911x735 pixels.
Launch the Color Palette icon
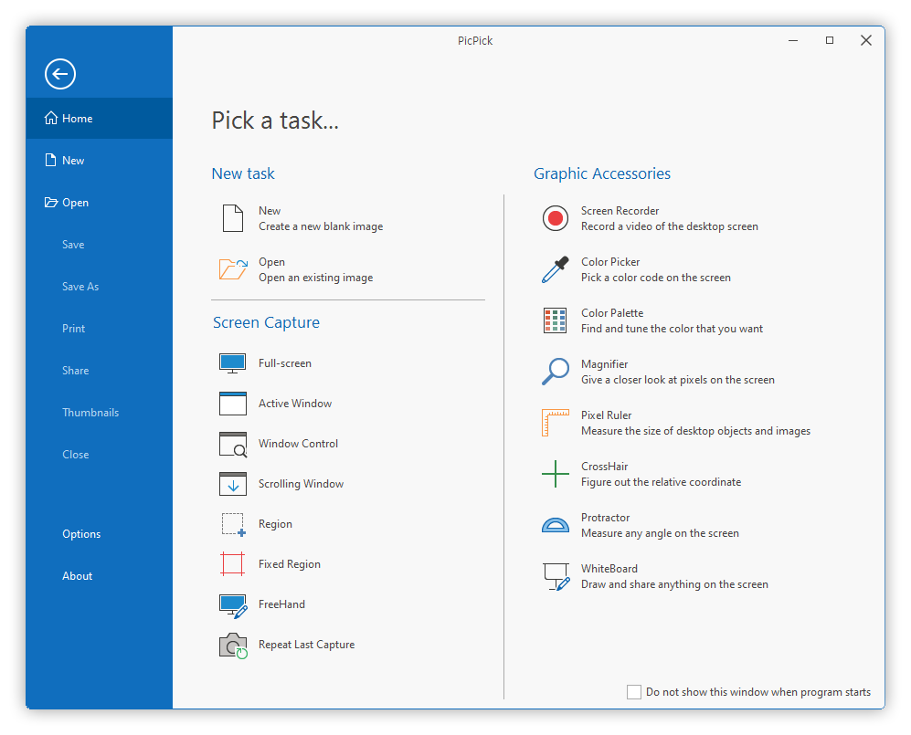tap(555, 320)
